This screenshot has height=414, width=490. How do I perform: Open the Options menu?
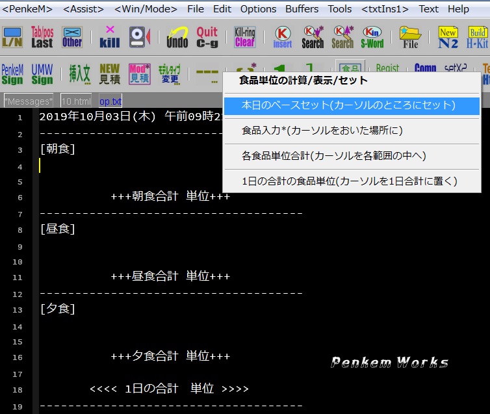coord(258,9)
